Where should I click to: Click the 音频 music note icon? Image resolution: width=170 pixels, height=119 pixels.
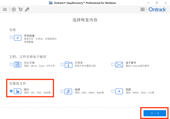(x=68, y=91)
